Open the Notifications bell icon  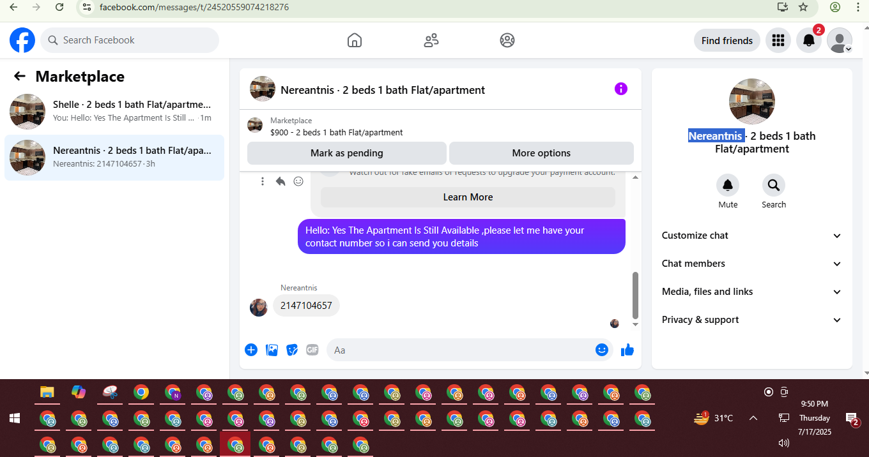point(809,40)
